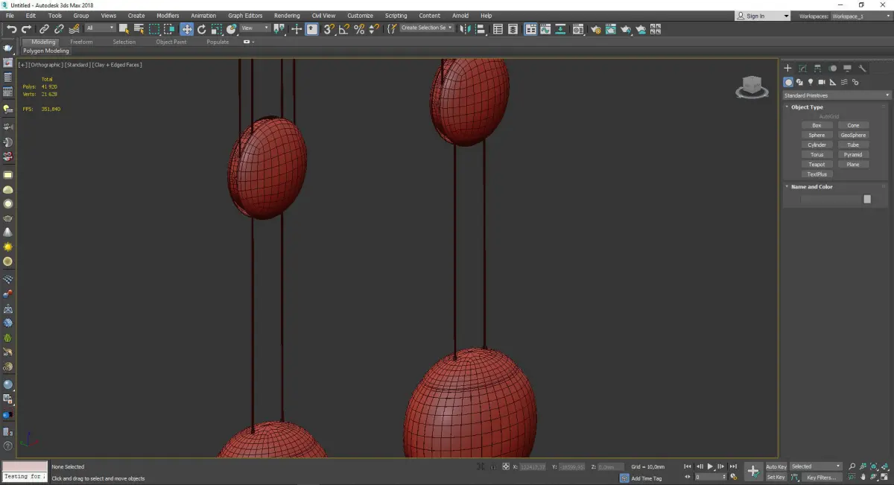Click the Undo arrow in the main toolbar

click(11, 29)
